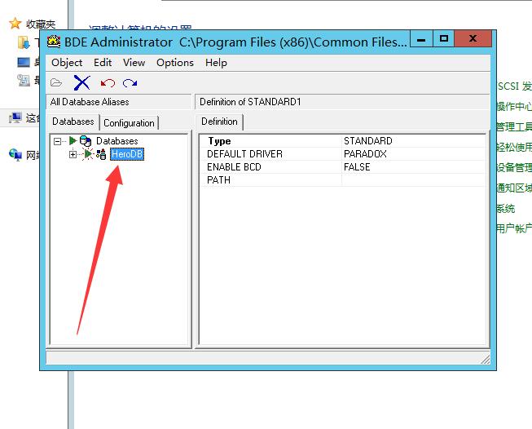The width and height of the screenshot is (532, 429).
Task: Click the ENABLE BCD value FALSE
Action: 357,167
